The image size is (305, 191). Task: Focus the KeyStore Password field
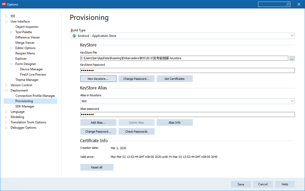click(x=188, y=70)
